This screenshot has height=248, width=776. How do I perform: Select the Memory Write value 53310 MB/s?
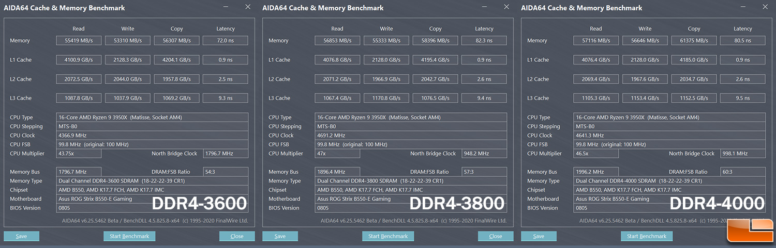pyautogui.click(x=128, y=40)
